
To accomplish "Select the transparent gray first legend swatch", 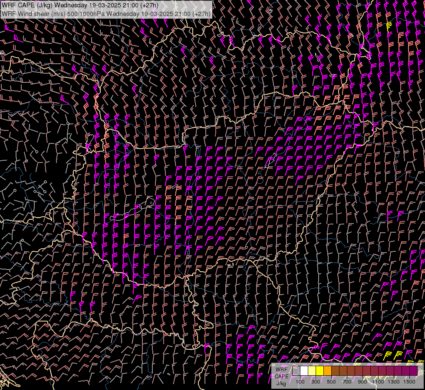I will coord(296,371).
